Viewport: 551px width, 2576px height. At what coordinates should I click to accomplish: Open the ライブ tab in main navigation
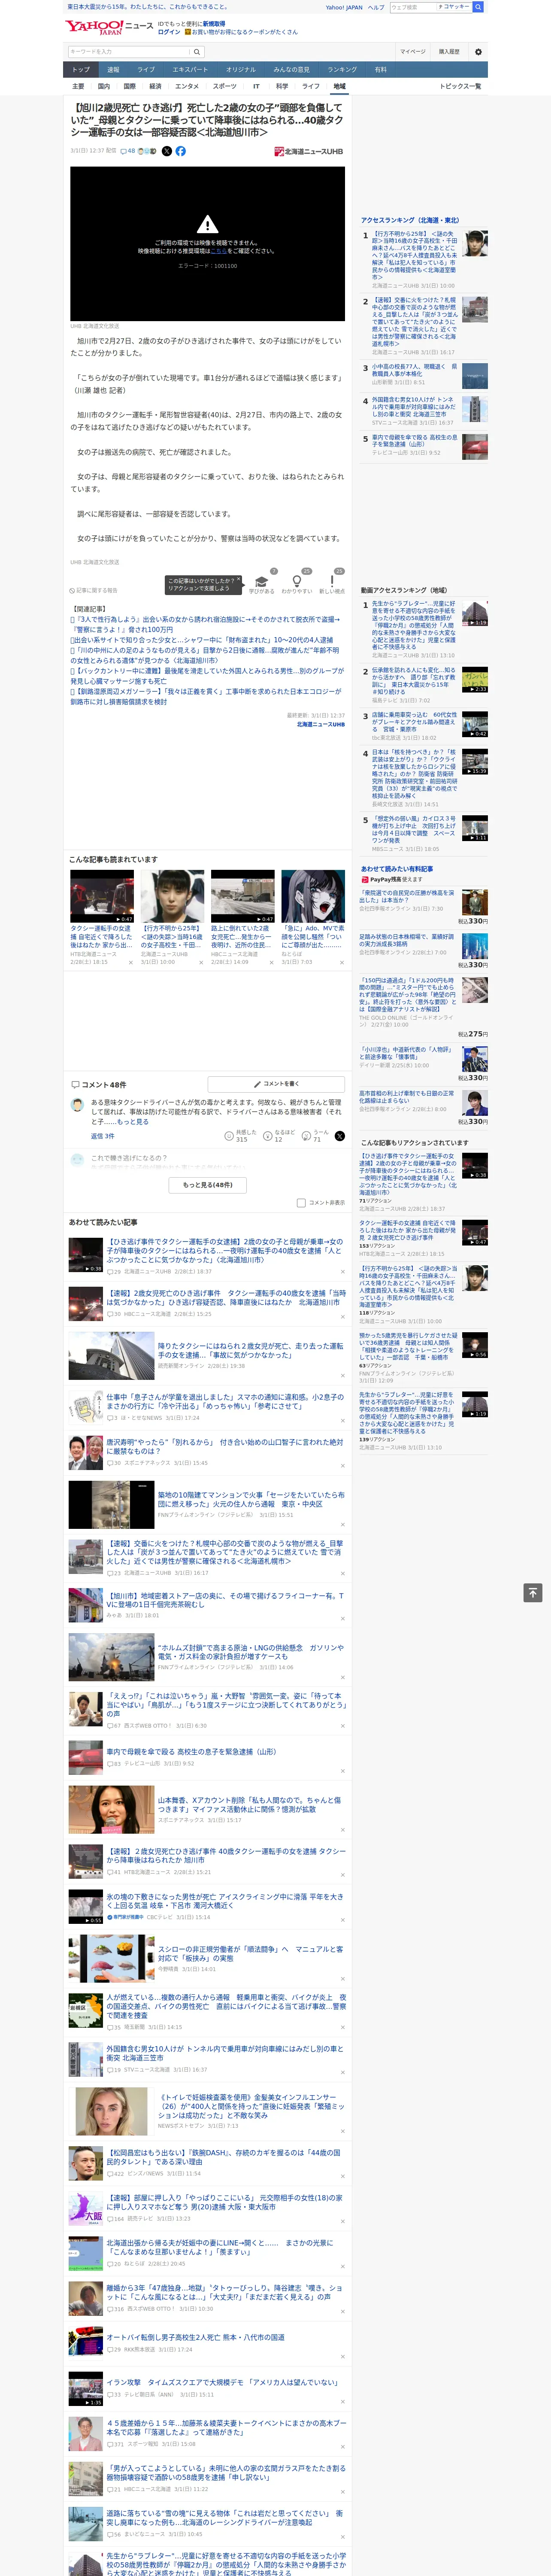(x=146, y=70)
